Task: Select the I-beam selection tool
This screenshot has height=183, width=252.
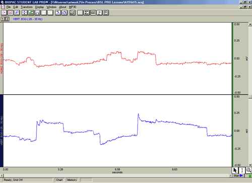Action: pyautogui.click(x=242, y=170)
